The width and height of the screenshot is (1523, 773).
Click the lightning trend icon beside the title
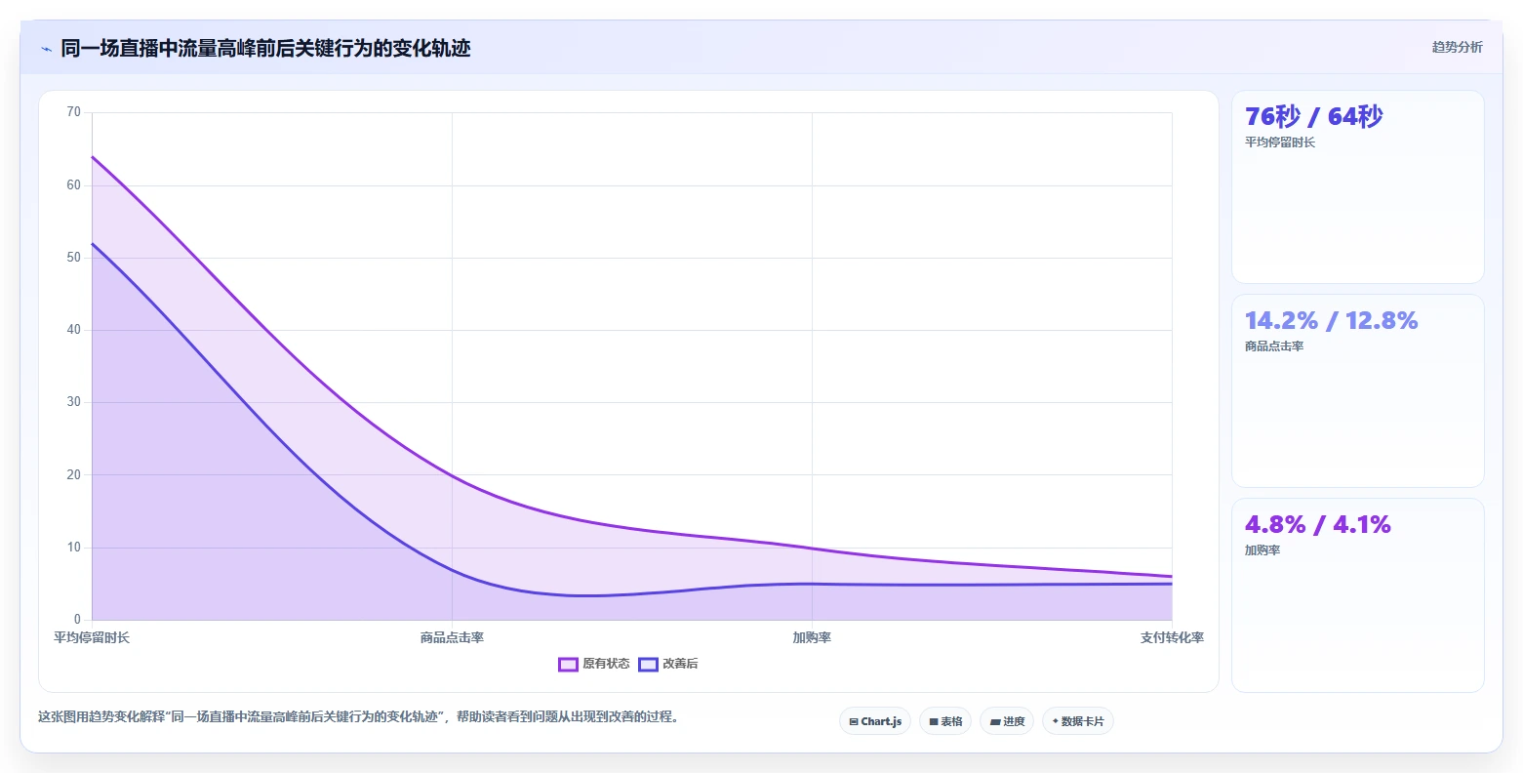pyautogui.click(x=47, y=49)
